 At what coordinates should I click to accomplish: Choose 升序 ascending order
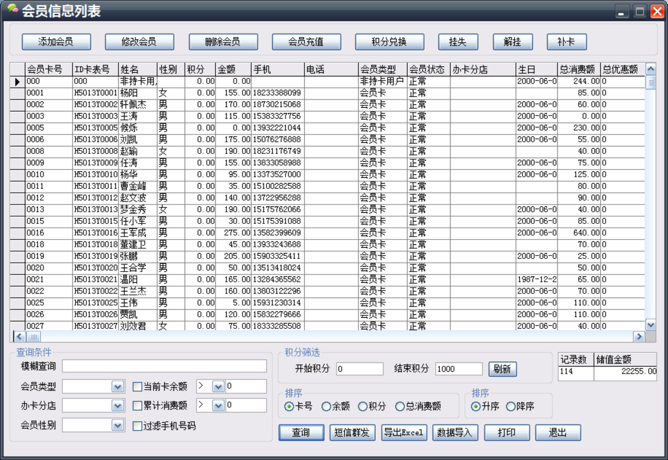tap(475, 407)
